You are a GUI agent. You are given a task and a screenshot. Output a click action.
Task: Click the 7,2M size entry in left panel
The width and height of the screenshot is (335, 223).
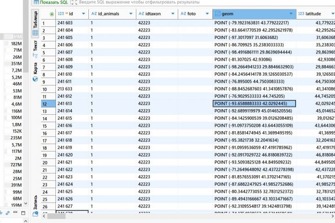pos(16,71)
